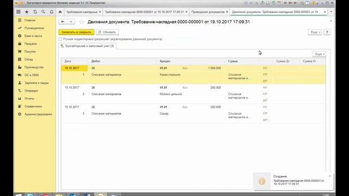Select the Бухгалтерский и налоговый учет (3) tab
Screen dimensions: 349x196
tap(87, 46)
